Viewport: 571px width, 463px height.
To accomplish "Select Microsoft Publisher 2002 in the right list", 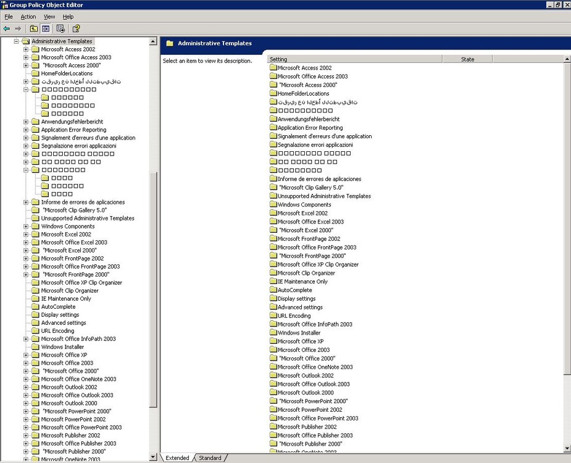I will 307,427.
